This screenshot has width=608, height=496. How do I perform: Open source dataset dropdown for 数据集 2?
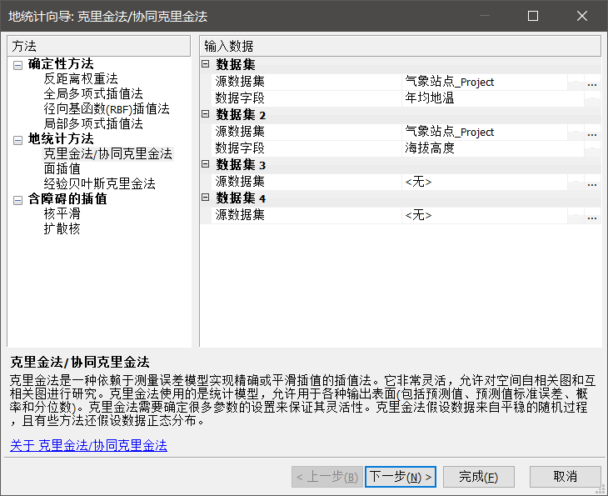[x=576, y=133]
